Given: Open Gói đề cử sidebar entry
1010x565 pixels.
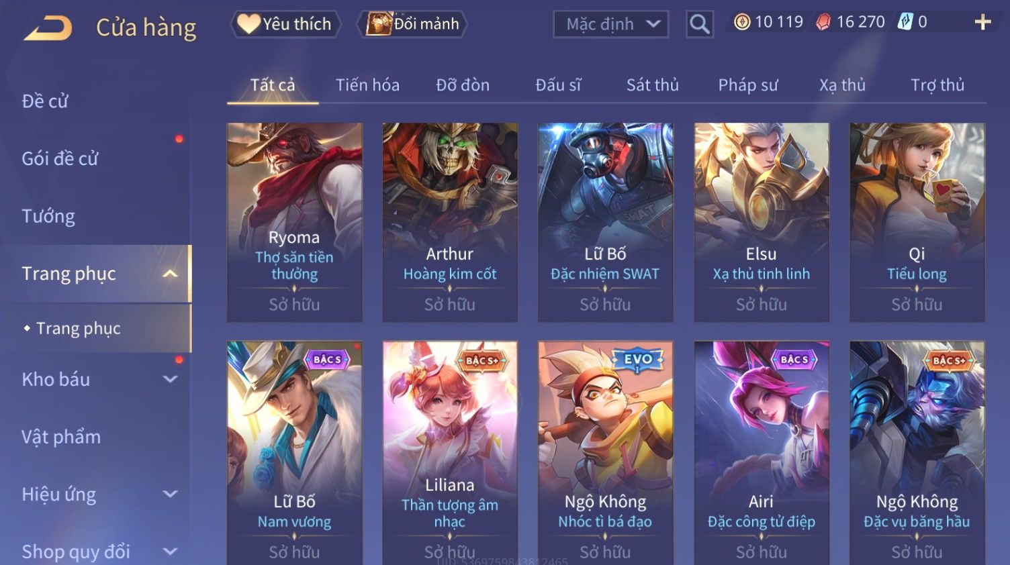Looking at the screenshot, I should [60, 158].
